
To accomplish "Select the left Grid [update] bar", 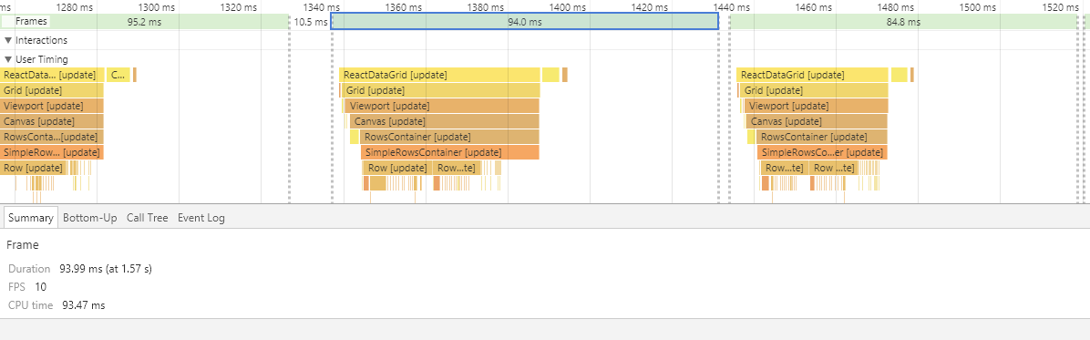I will (51, 90).
